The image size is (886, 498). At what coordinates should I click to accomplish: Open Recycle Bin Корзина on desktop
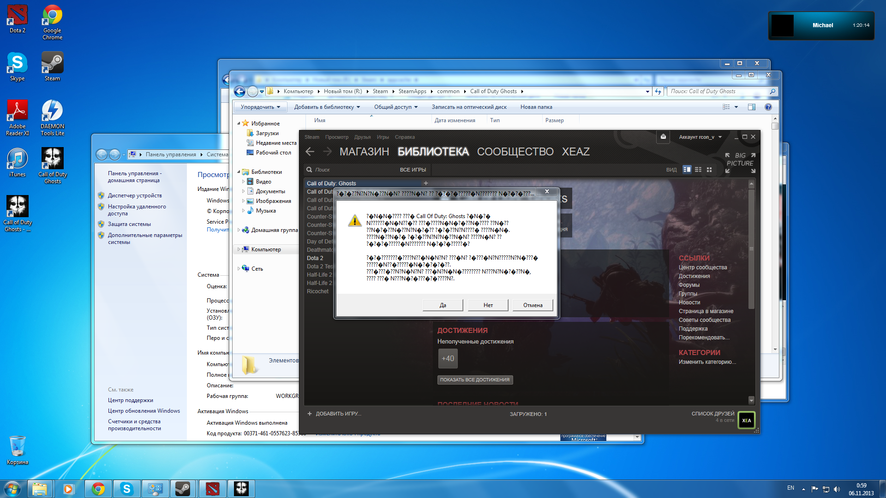point(17,451)
